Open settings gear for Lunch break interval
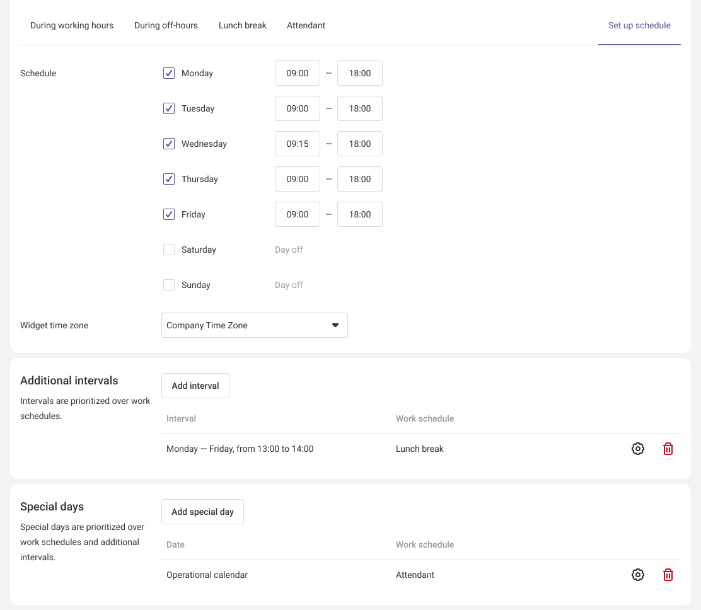The image size is (701, 610). pos(638,449)
